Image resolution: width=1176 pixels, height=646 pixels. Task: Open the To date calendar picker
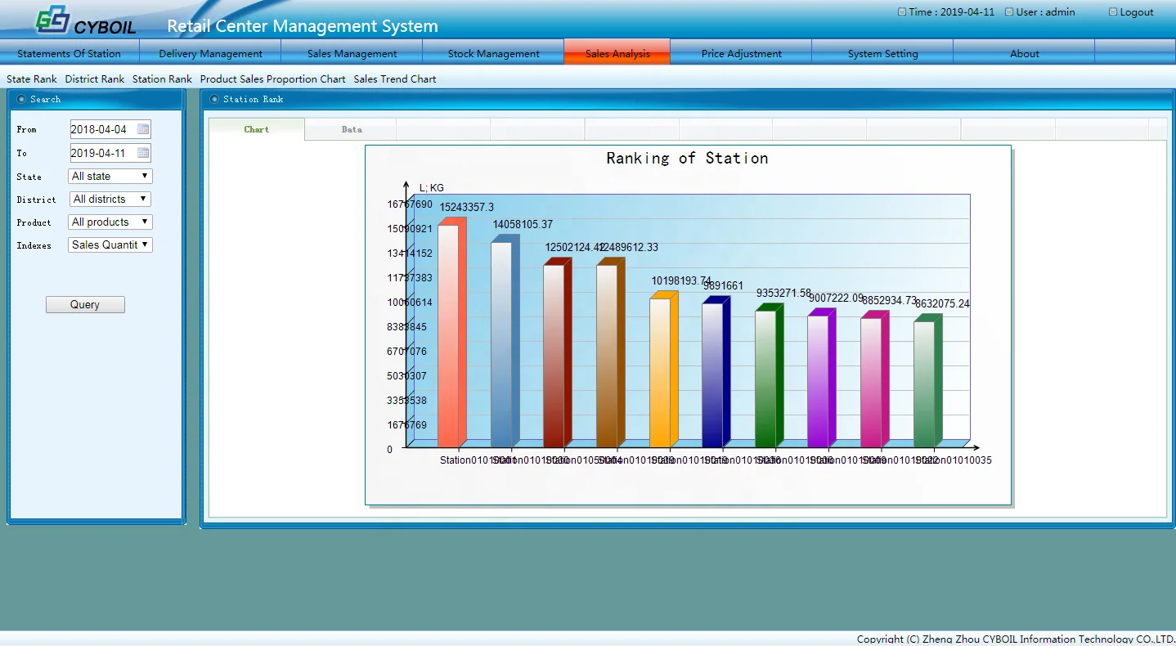[143, 153]
